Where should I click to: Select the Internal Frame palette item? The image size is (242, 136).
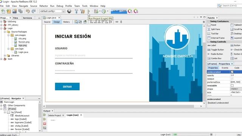(218, 38)
